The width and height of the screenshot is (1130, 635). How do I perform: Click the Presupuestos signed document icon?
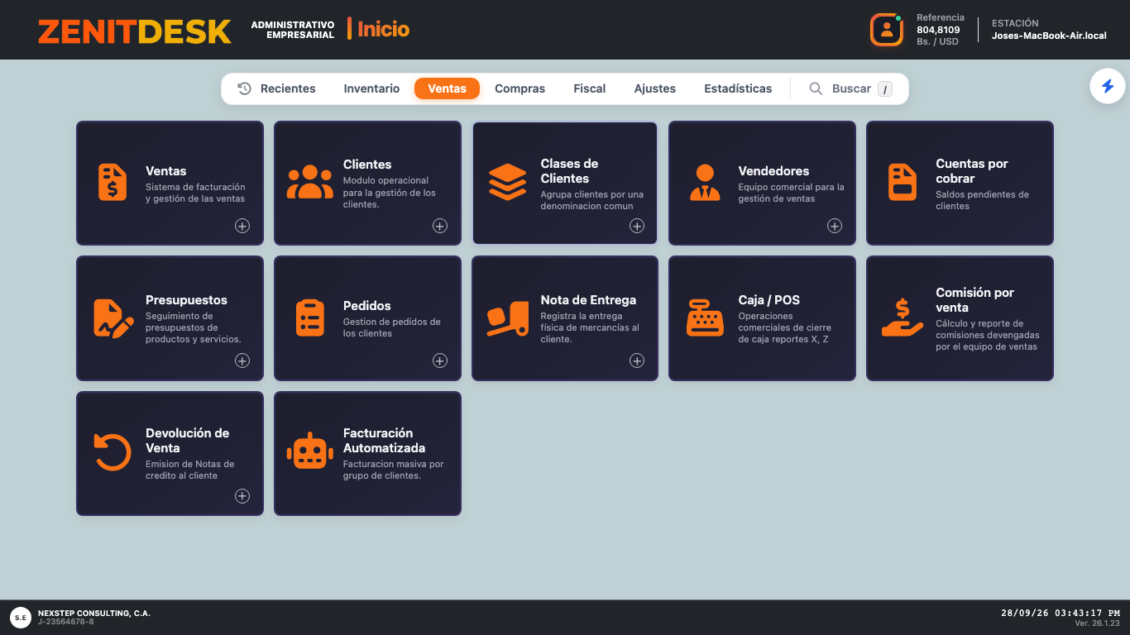tap(113, 318)
